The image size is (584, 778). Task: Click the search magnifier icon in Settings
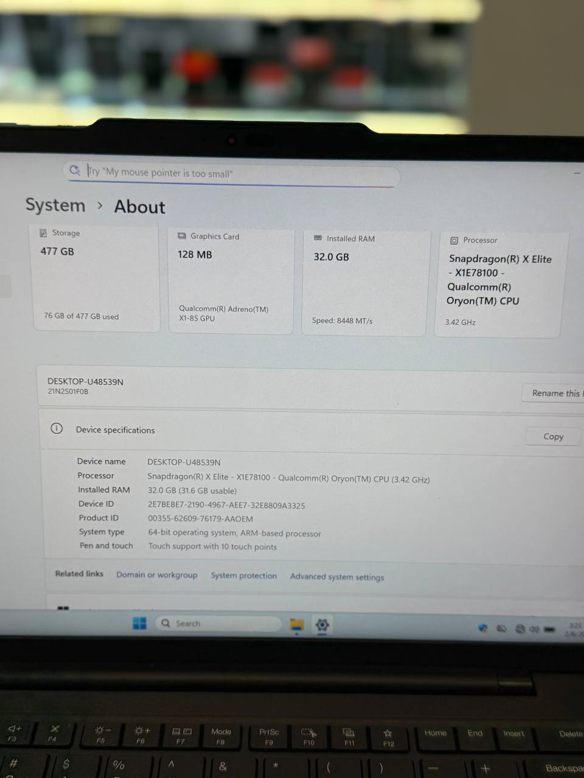coord(75,170)
